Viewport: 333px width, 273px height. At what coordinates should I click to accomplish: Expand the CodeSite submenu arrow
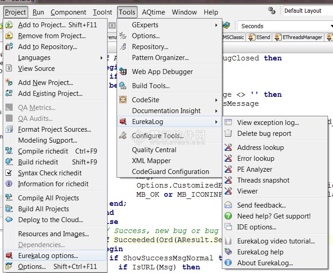pyautogui.click(x=216, y=100)
